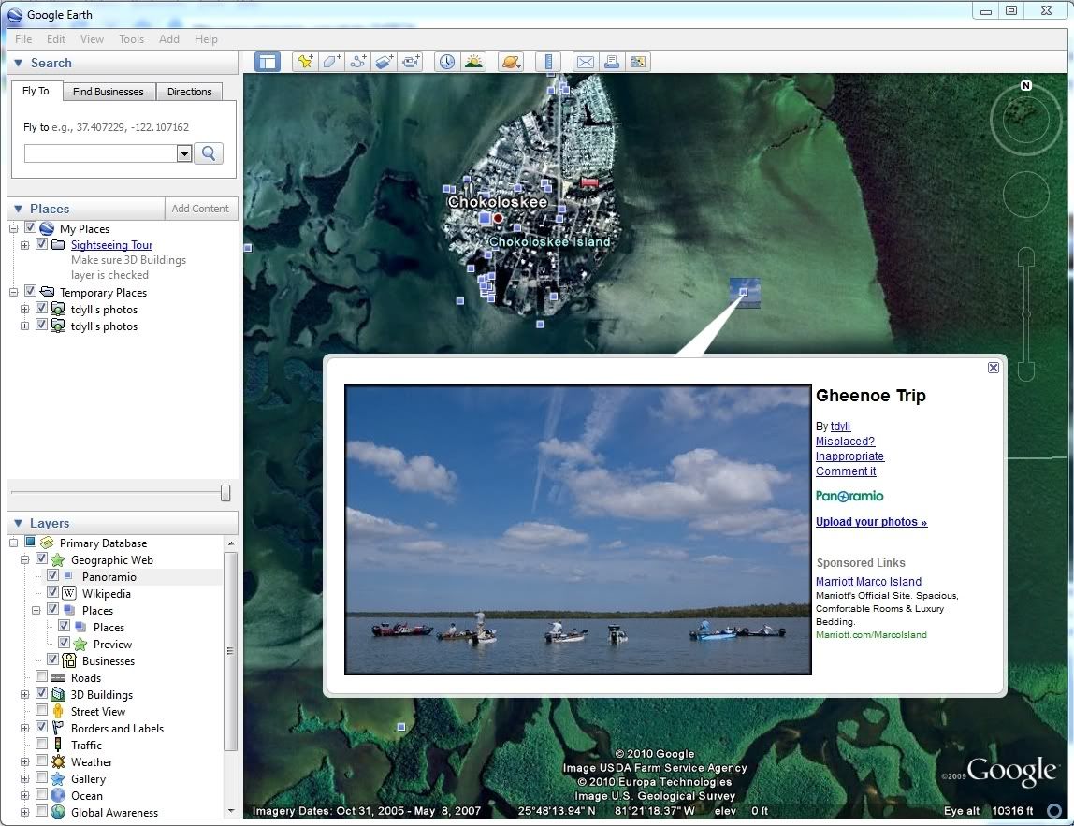The image size is (1074, 826).
Task: Click the Global Awareness globe icon
Action: (x=58, y=812)
